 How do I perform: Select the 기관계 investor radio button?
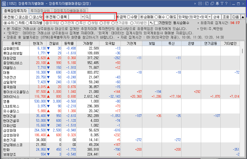coord(62,23)
